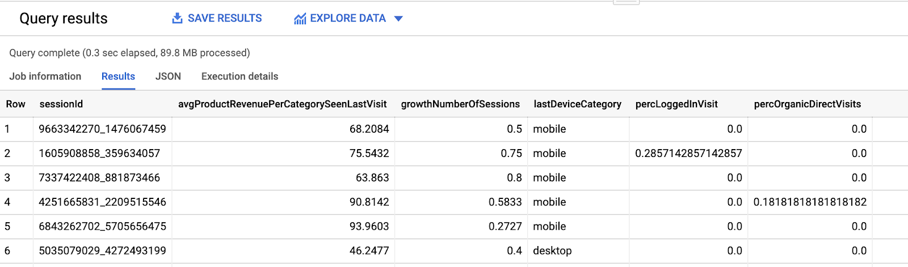Click the 0.18181818181818182 value cell
The height and width of the screenshot is (267, 908).
point(810,202)
